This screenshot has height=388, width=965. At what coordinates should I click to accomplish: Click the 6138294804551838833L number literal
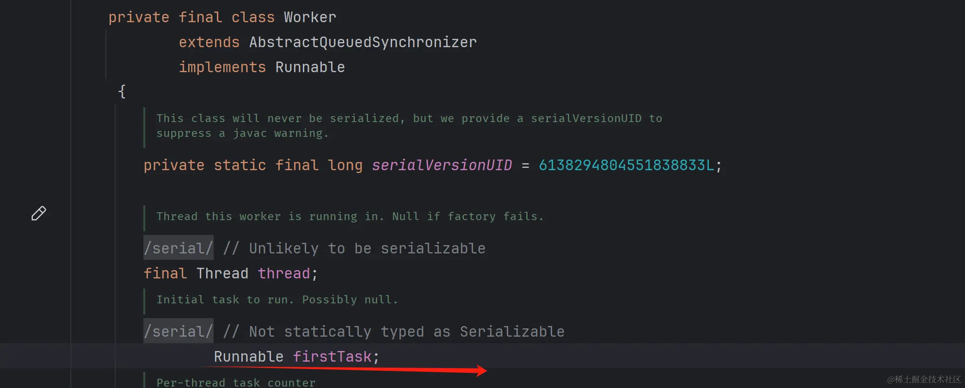point(626,165)
